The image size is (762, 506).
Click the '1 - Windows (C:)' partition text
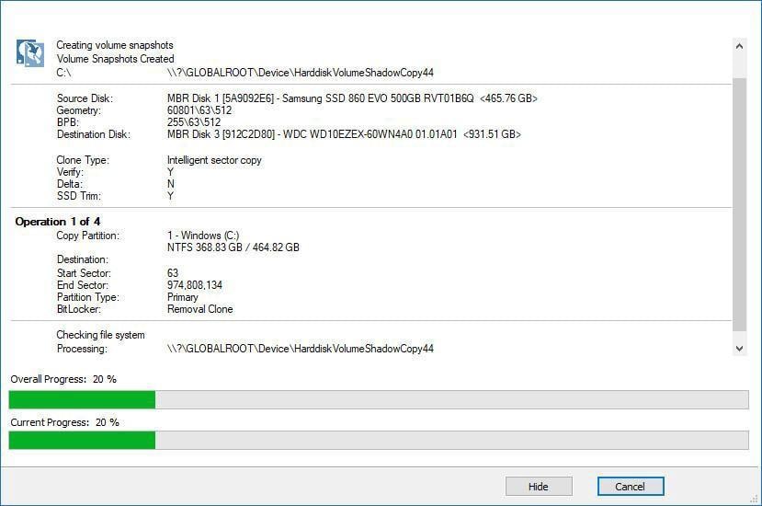tap(203, 236)
